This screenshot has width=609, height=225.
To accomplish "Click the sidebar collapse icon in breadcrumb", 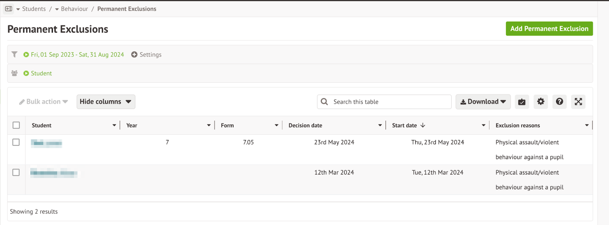I will click(8, 9).
